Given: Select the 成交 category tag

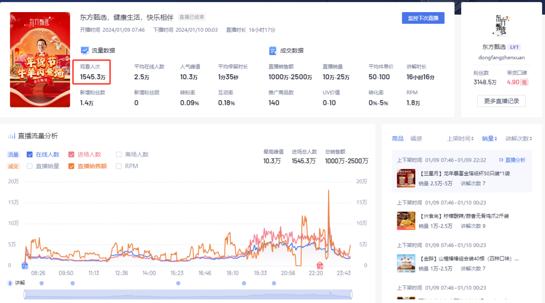Looking at the screenshot, I should (13, 166).
